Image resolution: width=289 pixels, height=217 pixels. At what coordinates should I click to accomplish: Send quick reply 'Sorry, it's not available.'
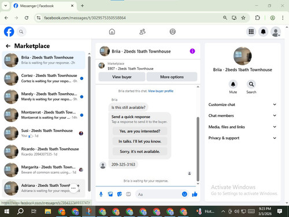(140, 152)
